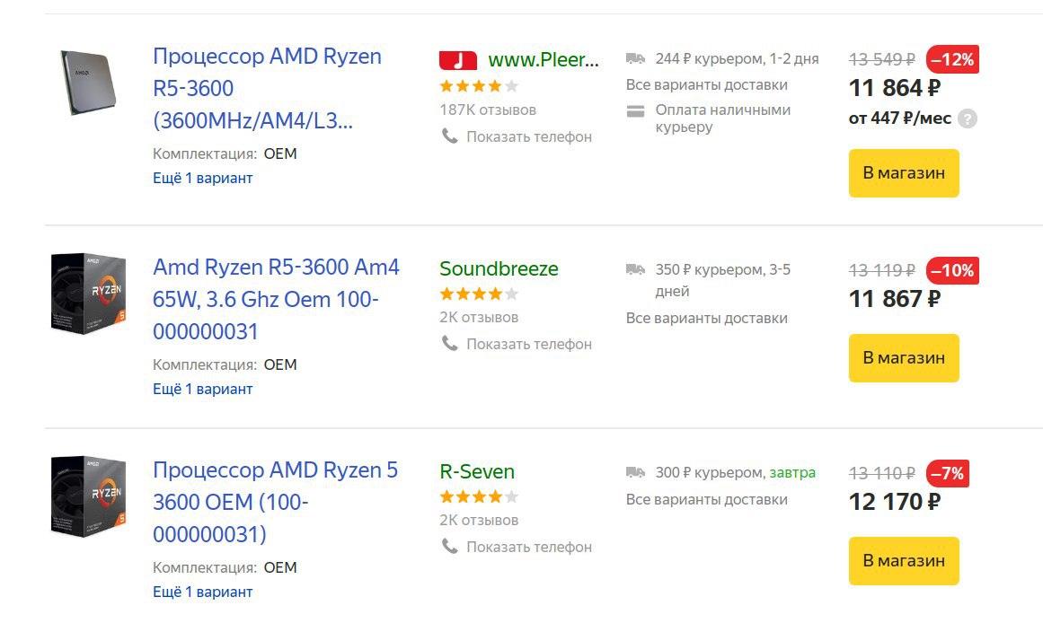The width and height of the screenshot is (1043, 623).
Task: Click Показать телефон for R-Seven
Action: coord(529,548)
